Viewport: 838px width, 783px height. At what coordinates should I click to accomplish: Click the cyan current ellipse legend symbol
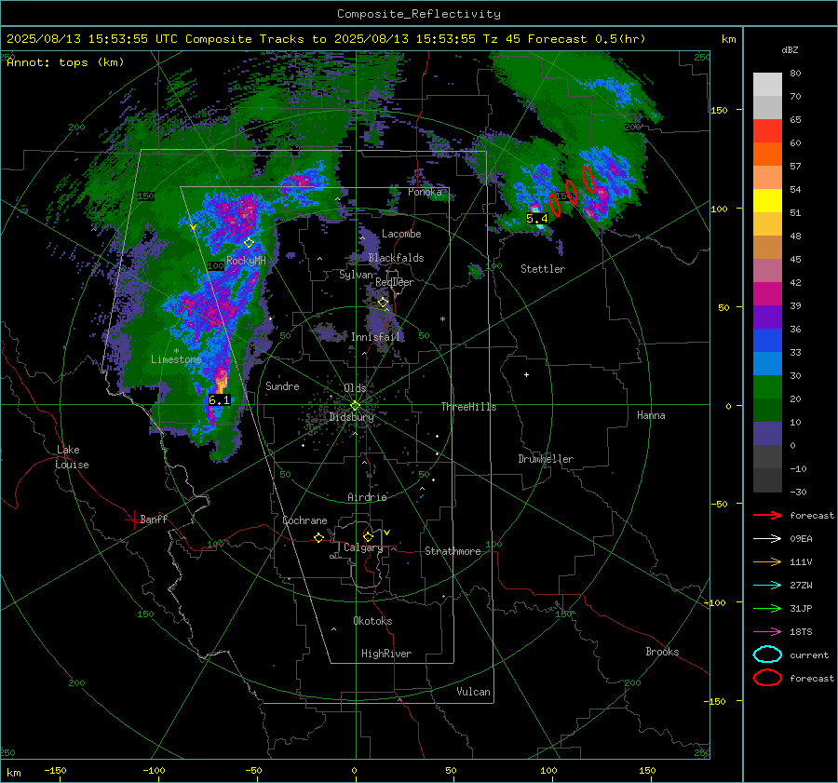coord(767,655)
